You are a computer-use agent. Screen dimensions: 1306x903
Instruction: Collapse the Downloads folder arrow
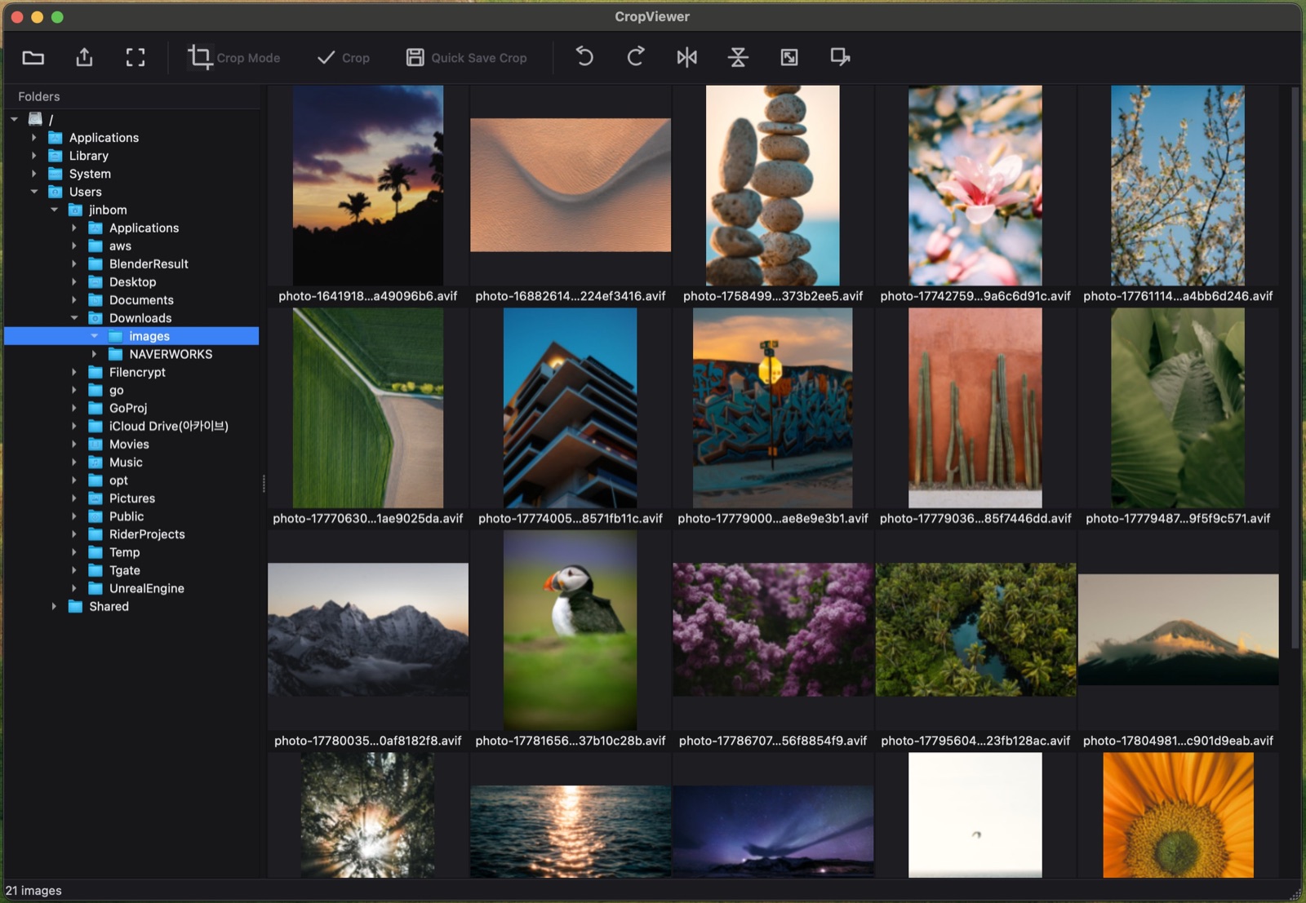pos(74,318)
